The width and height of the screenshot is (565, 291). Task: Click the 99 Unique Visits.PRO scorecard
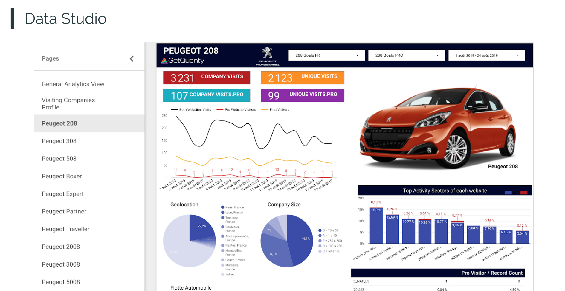pos(302,95)
